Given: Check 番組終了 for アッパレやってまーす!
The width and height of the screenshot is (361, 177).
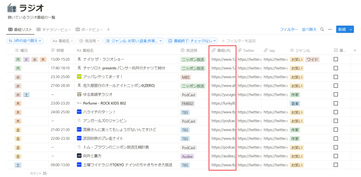Looking at the screenshot, I should [x=336, y=77].
